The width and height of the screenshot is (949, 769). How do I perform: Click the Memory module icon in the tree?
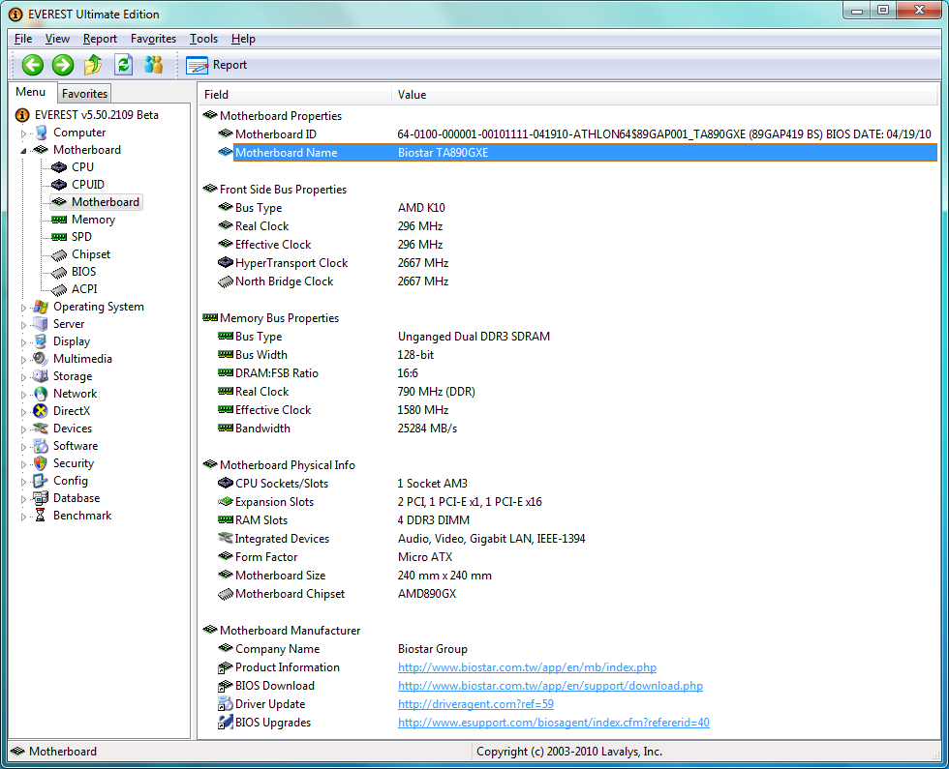(59, 220)
